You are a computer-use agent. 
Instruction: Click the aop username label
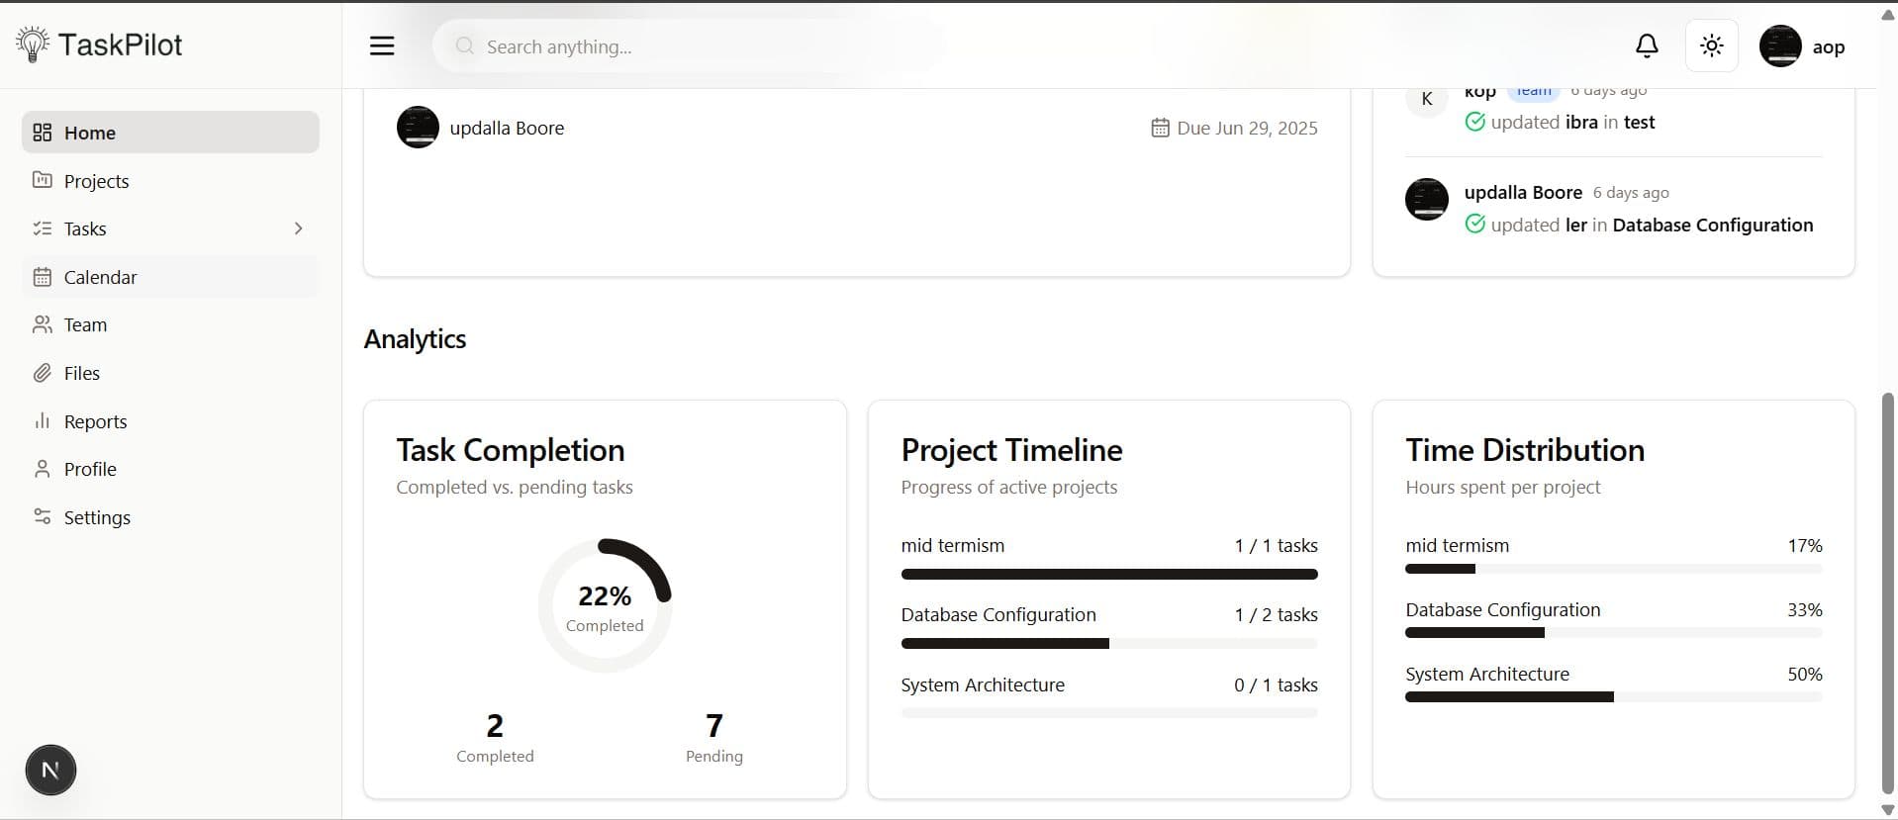click(1828, 46)
